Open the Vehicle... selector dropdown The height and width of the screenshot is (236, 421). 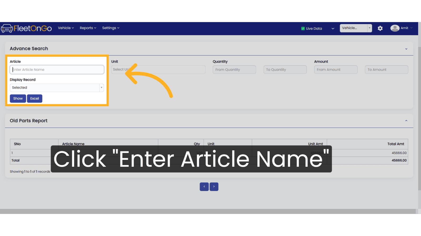pos(356,28)
